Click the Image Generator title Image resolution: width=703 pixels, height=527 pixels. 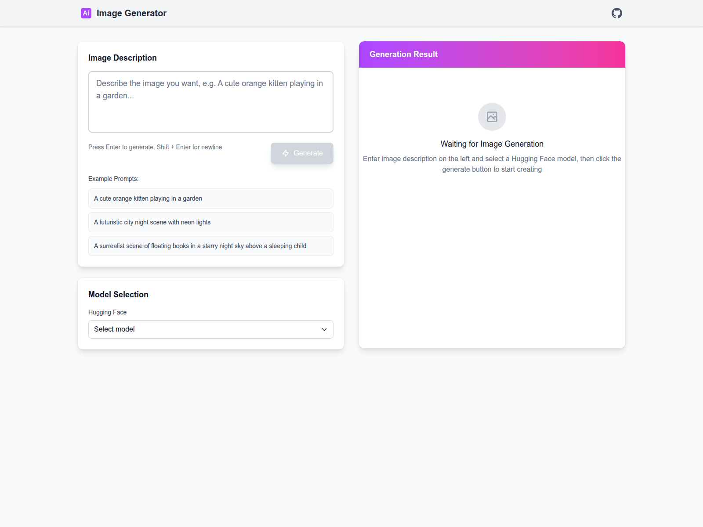[131, 13]
